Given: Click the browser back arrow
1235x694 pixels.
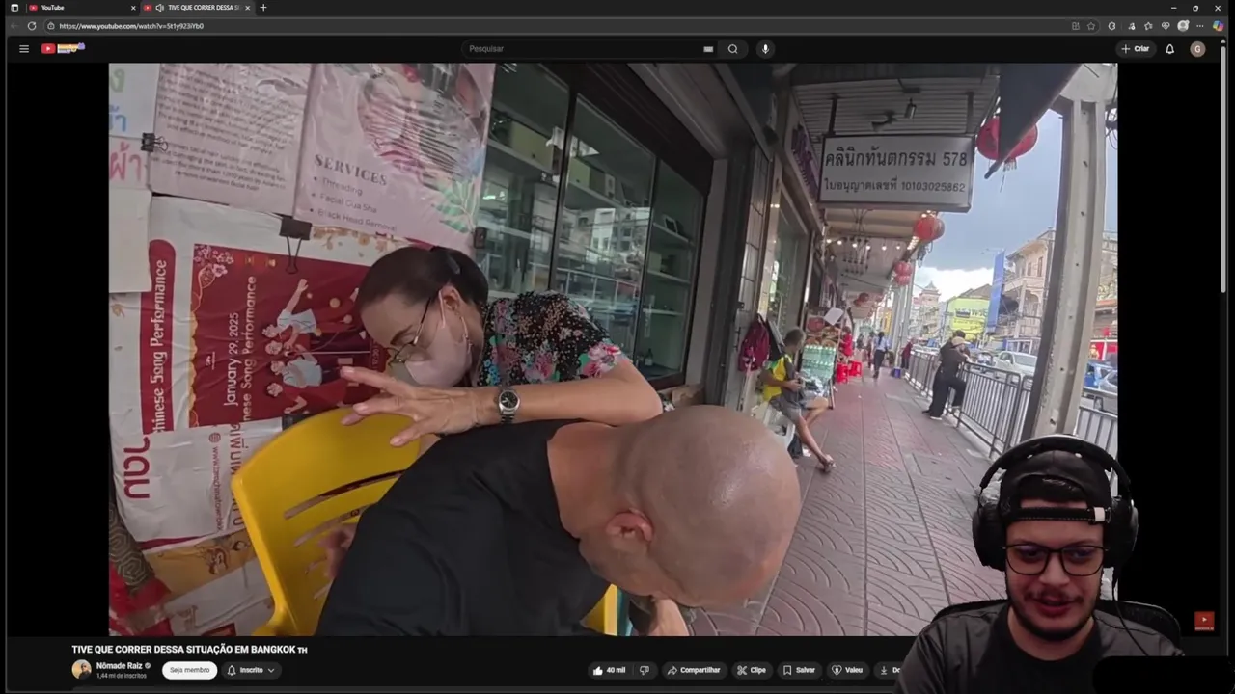Looking at the screenshot, I should pos(14,26).
